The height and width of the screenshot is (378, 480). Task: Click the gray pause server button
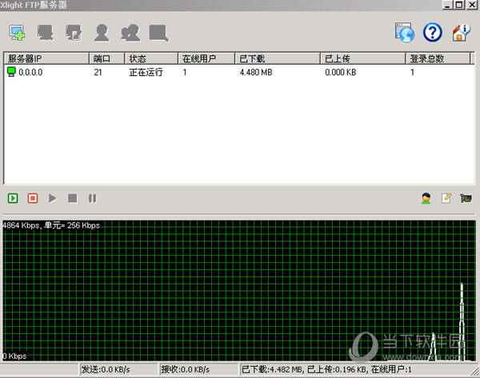tap(92, 198)
